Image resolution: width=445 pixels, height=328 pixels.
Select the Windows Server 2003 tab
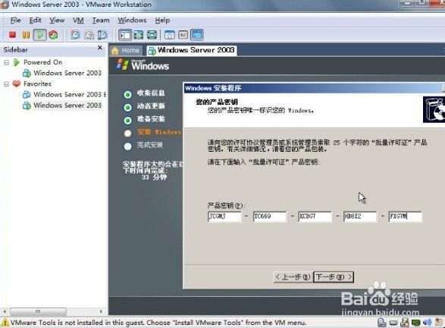tap(192, 50)
